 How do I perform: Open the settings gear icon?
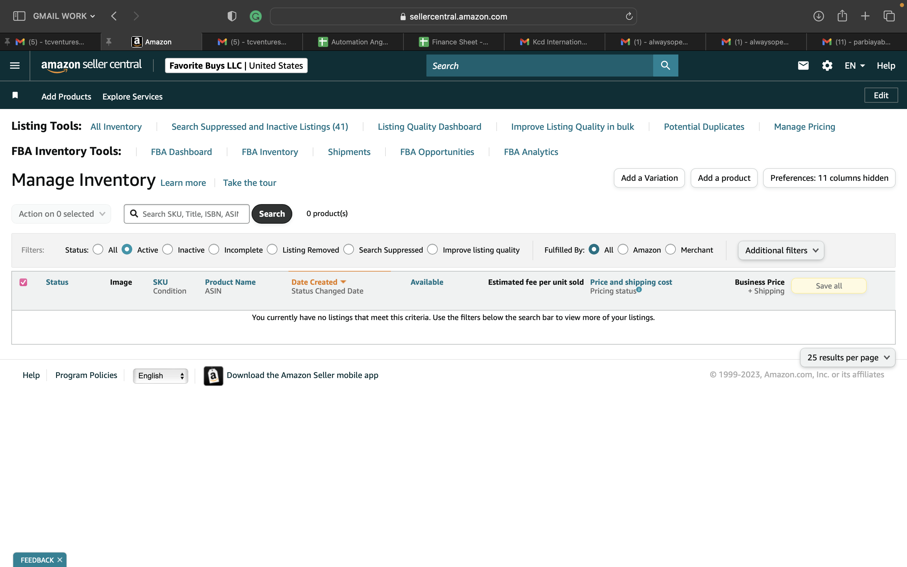827,66
